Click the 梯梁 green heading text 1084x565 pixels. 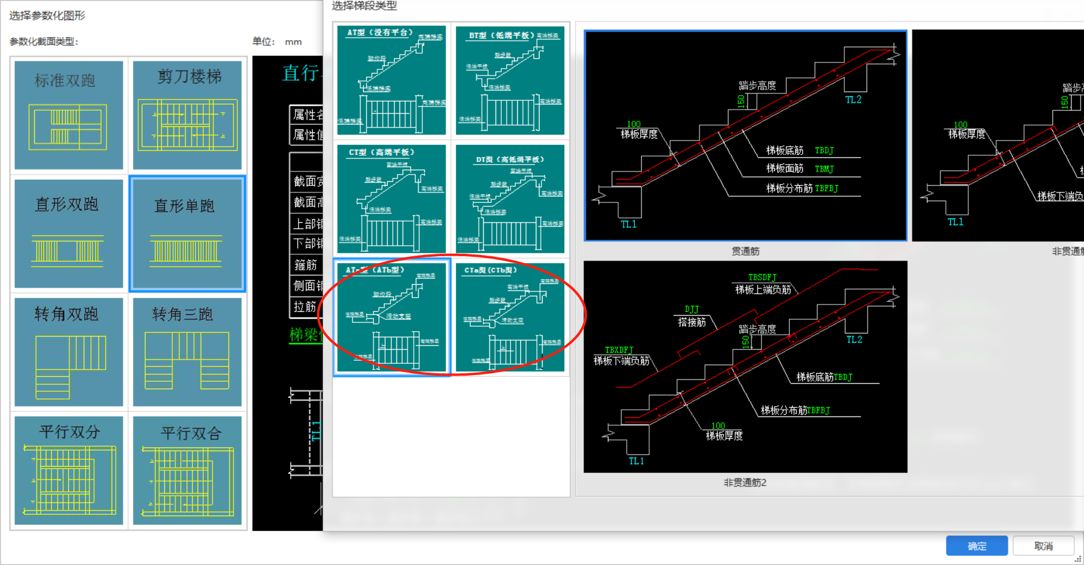[306, 335]
